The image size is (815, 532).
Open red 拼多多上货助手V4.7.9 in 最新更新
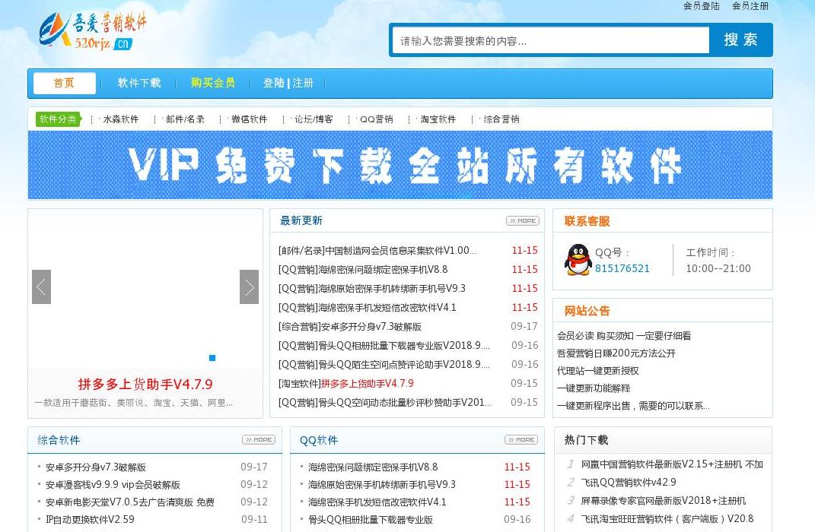coord(368,384)
